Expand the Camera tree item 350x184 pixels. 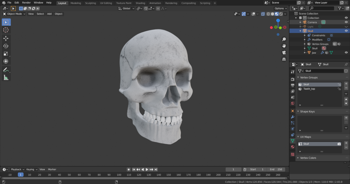[x=300, y=22]
